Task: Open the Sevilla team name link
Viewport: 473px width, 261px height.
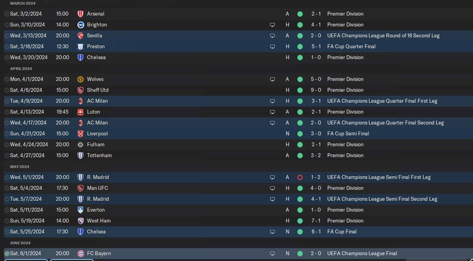Action: 94,35
